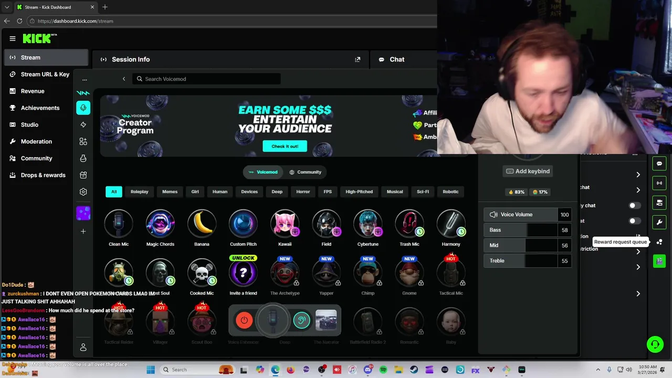Screen dimensions: 672x378
Task: Adjust the Treble slider
Action: coord(527,260)
